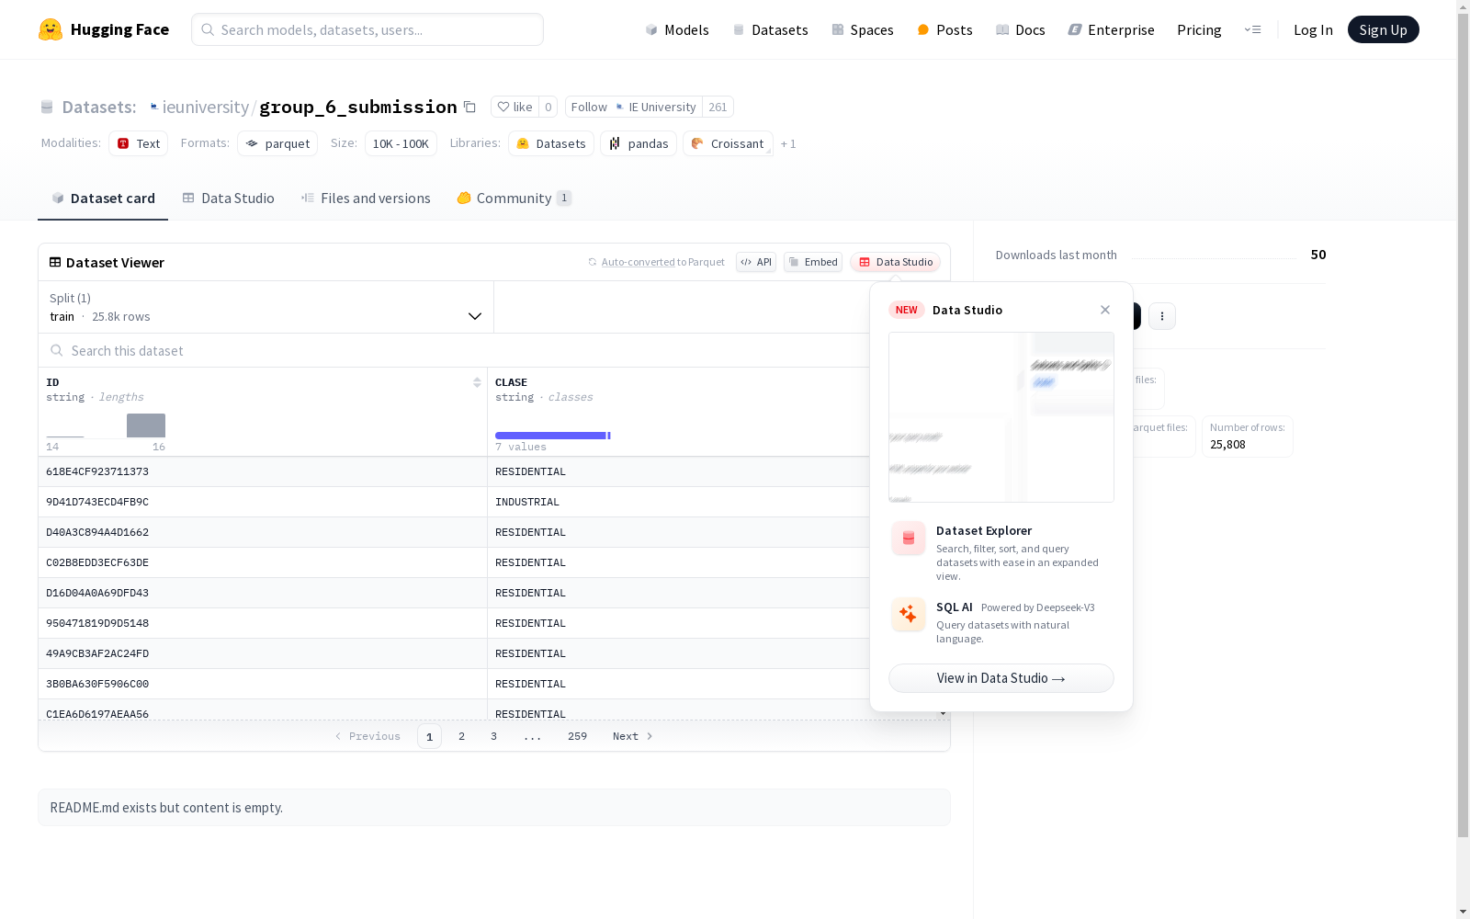Go to Next page of rows
1470x919 pixels.
[633, 736]
